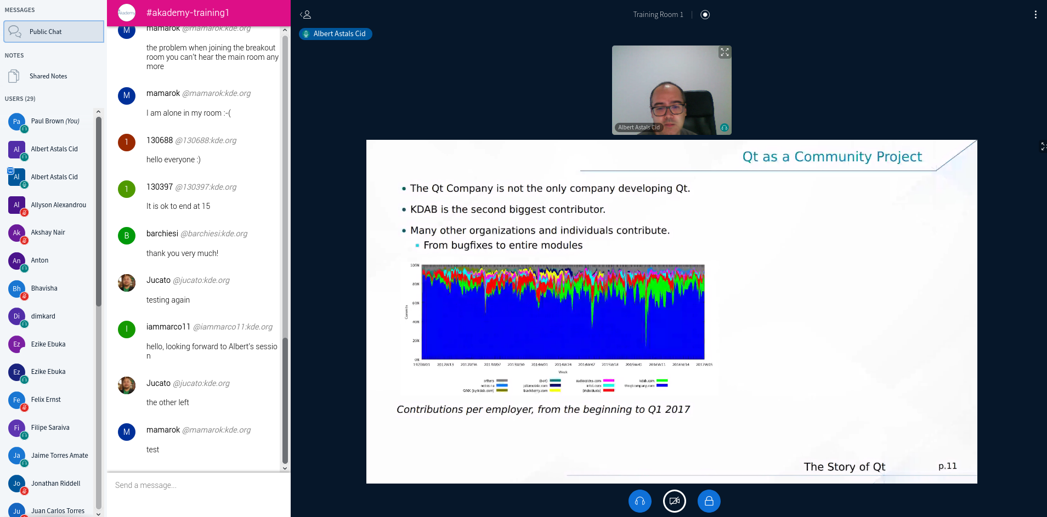Open the webcam Albert Astals Cid name dropdown
The width and height of the screenshot is (1047, 517).
pos(639,127)
